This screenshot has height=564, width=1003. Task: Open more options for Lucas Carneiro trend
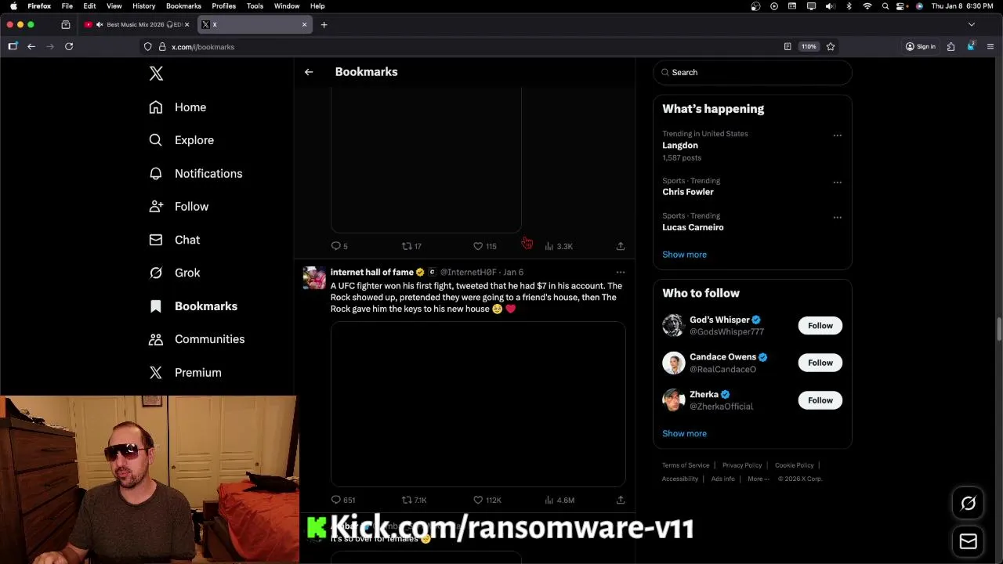click(837, 218)
